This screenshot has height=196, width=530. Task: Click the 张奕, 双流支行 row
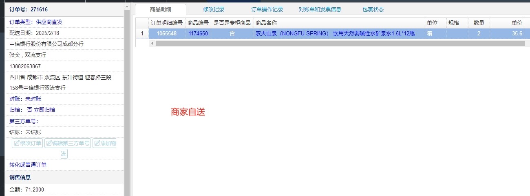tap(64, 55)
